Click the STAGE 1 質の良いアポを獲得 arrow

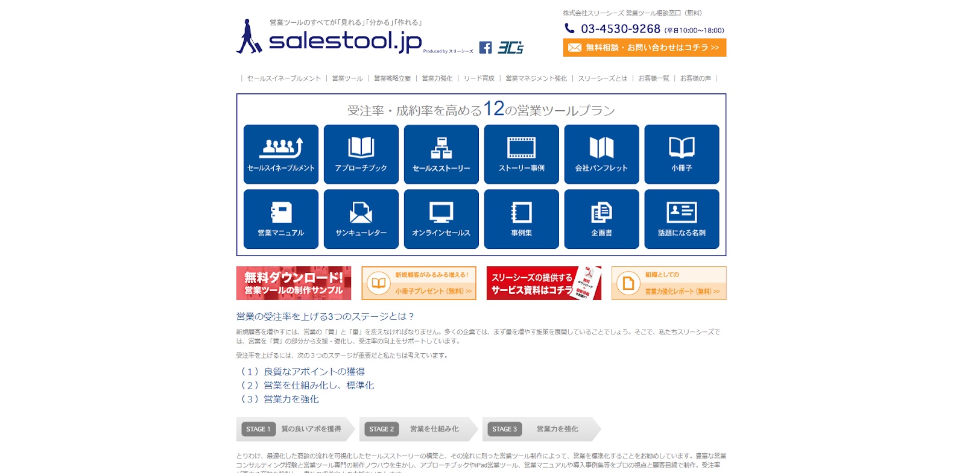tap(296, 429)
